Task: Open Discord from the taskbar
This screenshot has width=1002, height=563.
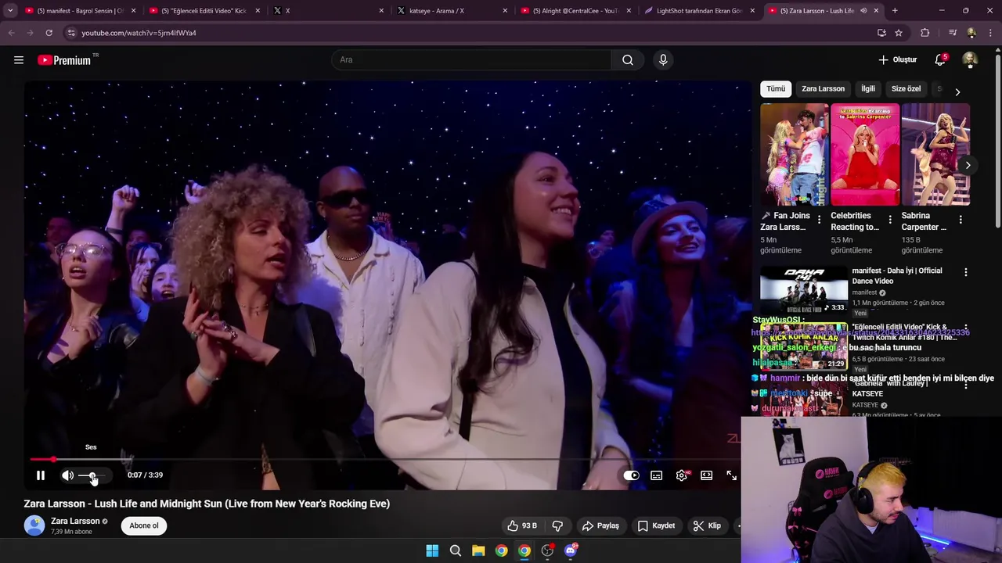Action: coord(571,550)
